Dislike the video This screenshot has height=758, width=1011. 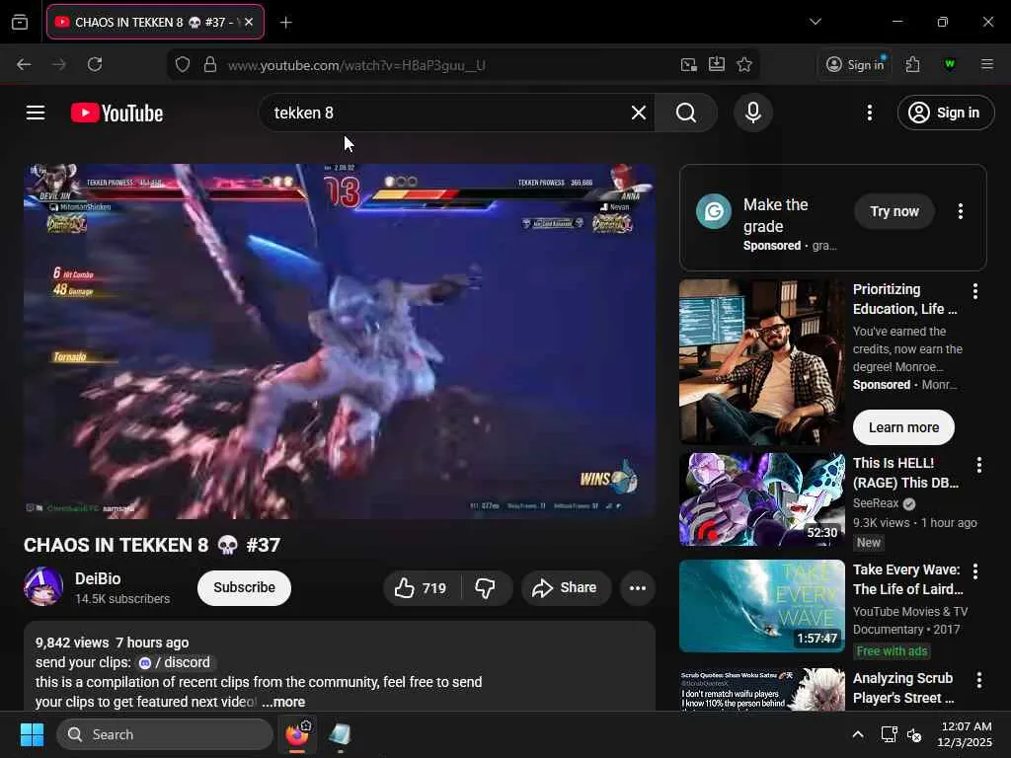(x=486, y=588)
